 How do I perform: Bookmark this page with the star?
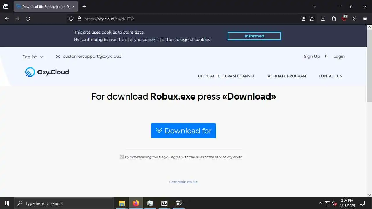point(312,19)
